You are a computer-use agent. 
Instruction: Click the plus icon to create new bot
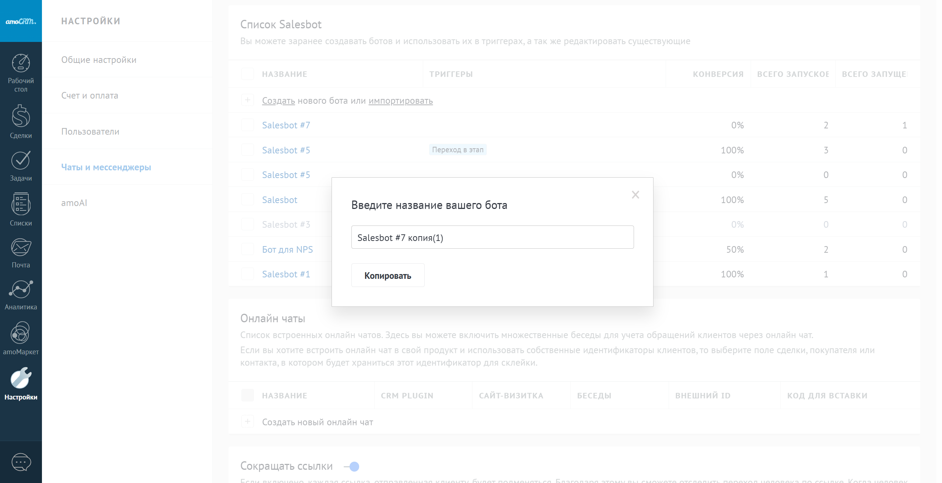247,100
